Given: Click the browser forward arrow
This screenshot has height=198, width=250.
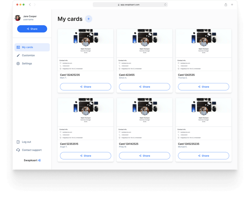Looking at the screenshot, I should click(x=35, y=5).
